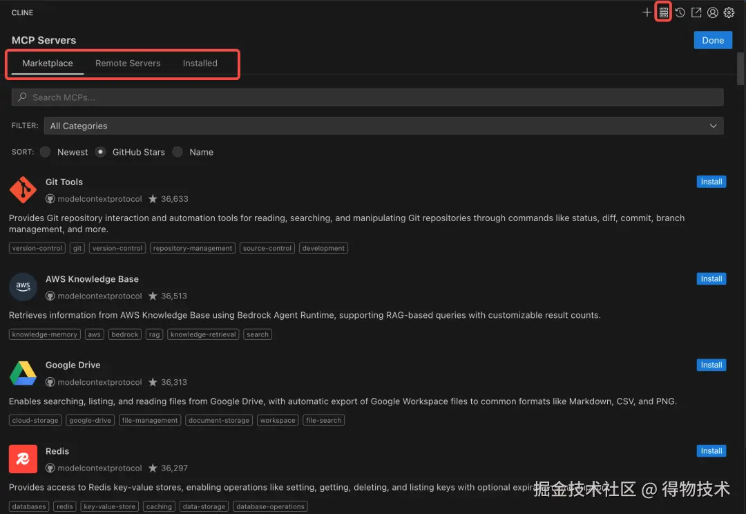This screenshot has height=514, width=746.
Task: Click modelcontextprotocol under Google Drive
Action: [x=100, y=382]
